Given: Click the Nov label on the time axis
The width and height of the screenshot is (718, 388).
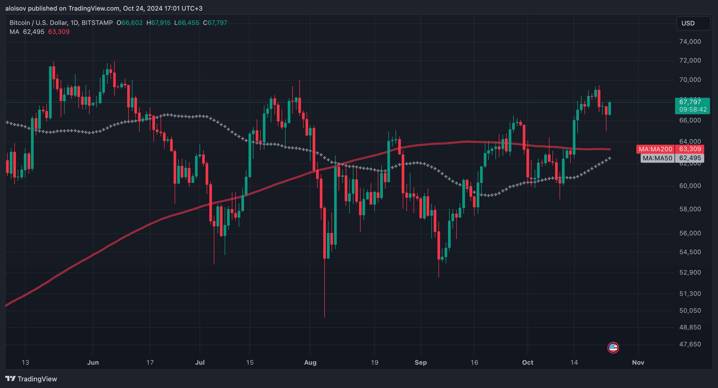Looking at the screenshot, I should click(638, 362).
